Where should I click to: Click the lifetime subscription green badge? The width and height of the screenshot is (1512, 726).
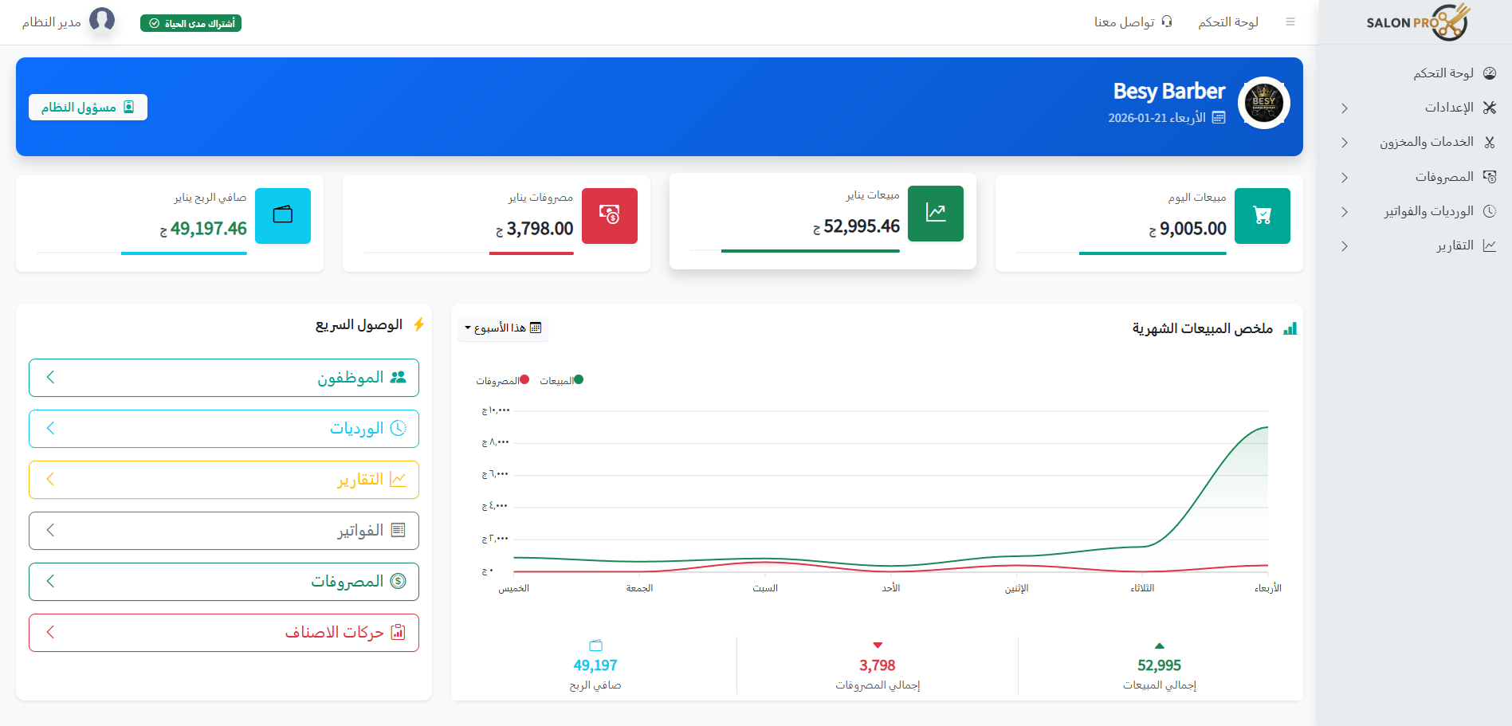point(190,23)
